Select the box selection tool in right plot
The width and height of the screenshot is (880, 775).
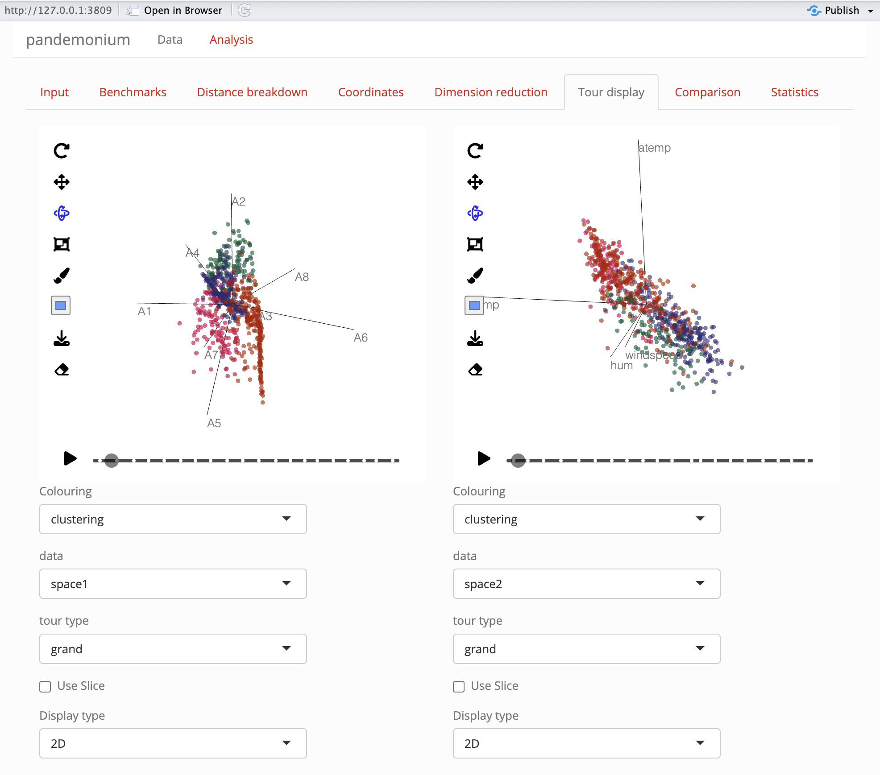coord(475,244)
